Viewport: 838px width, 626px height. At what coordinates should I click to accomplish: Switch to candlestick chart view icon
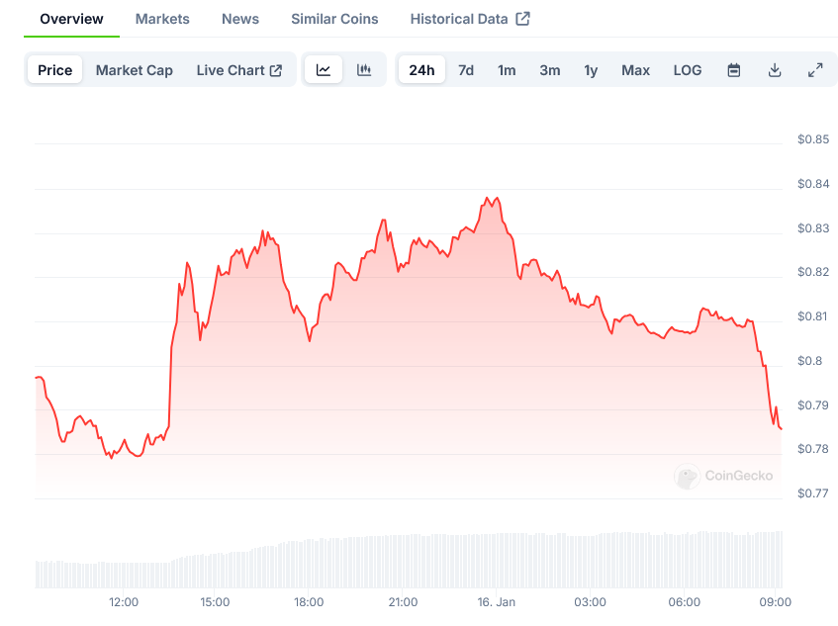pyautogui.click(x=364, y=70)
